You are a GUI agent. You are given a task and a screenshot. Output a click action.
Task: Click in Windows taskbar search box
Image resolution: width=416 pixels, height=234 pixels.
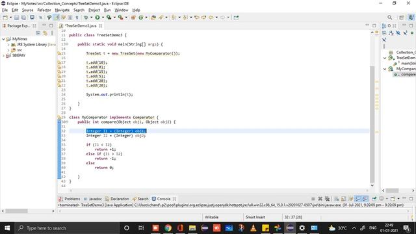tap(66, 228)
